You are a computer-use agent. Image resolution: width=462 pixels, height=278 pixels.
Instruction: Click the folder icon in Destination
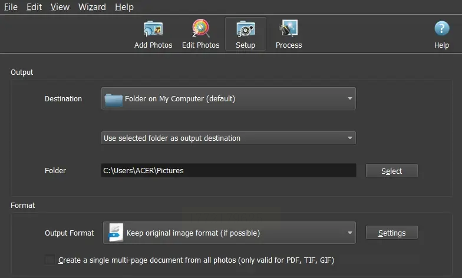coord(113,100)
